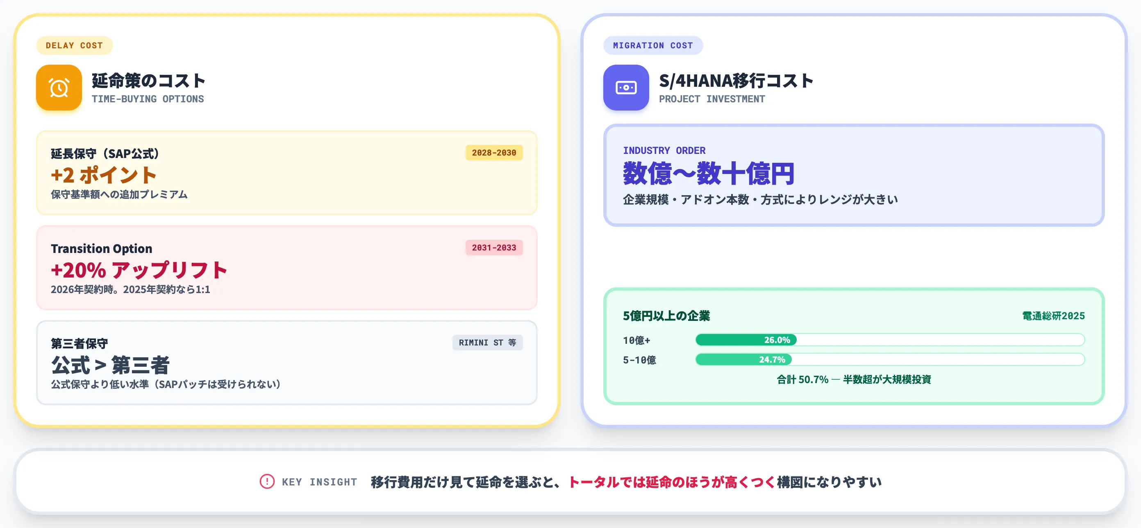The width and height of the screenshot is (1141, 528).
Task: Click the +2 ポイント value
Action: click(104, 175)
